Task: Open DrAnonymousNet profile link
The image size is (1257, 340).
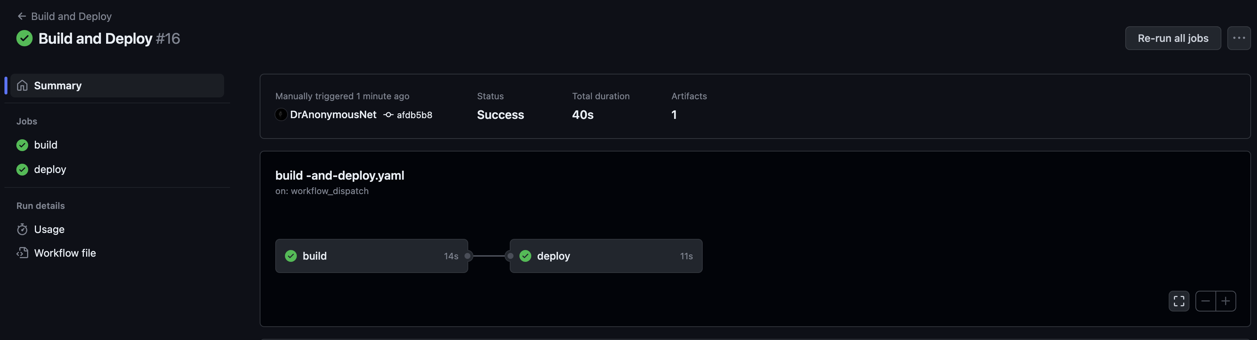Action: tap(333, 114)
